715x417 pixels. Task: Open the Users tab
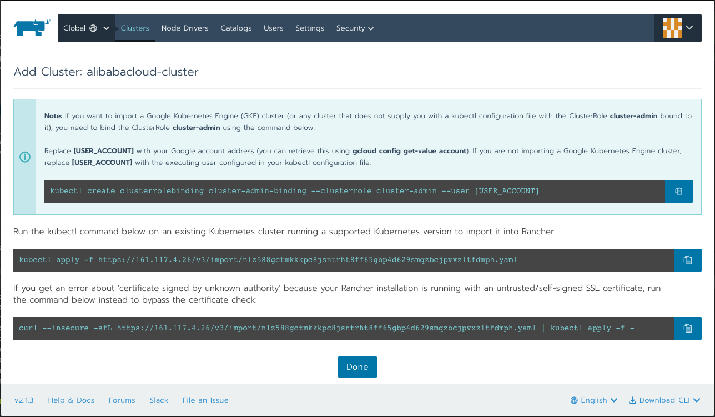pos(273,28)
